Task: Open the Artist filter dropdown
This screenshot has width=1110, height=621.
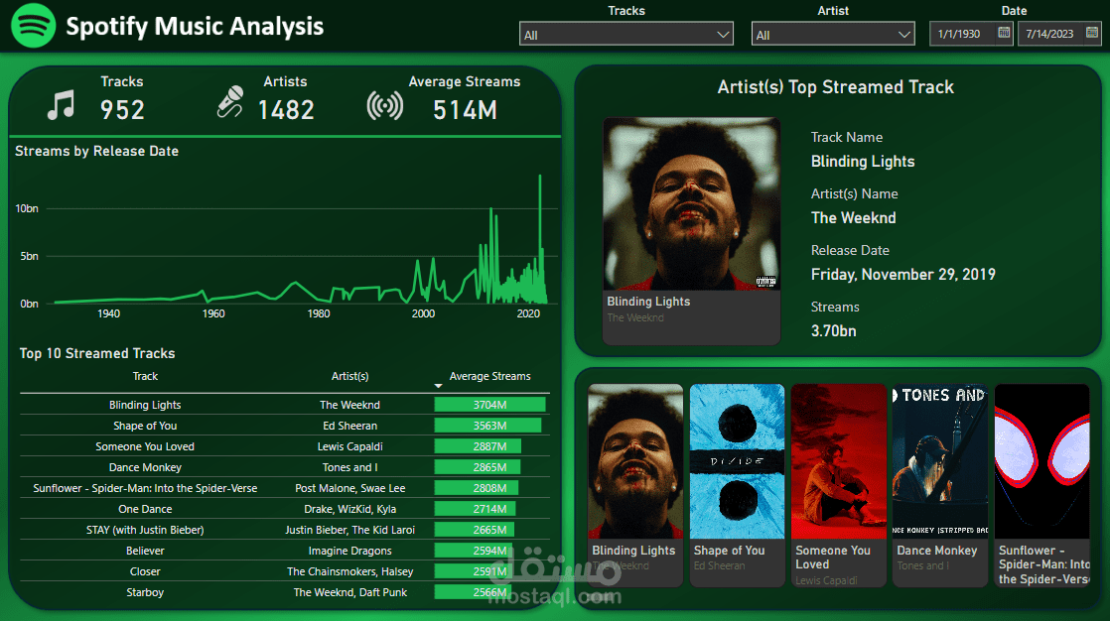Action: [833, 34]
